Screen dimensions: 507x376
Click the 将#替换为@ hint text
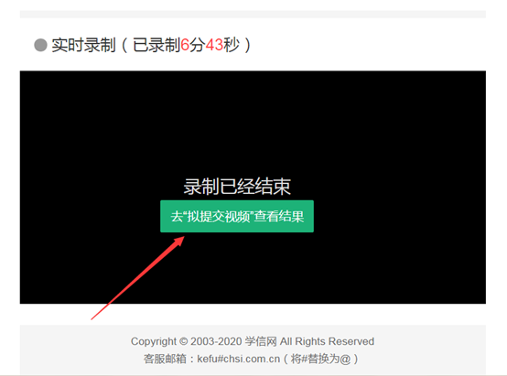tap(320, 359)
